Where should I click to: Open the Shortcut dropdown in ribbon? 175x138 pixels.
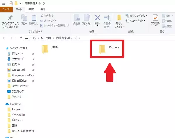(x=136, y=20)
